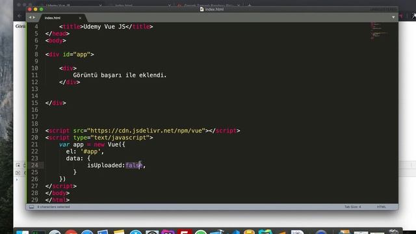Viewport: 416px width, 234px height.
Task: Click the back-arrow tab navigation icon in Sublime
Action: 30,18
